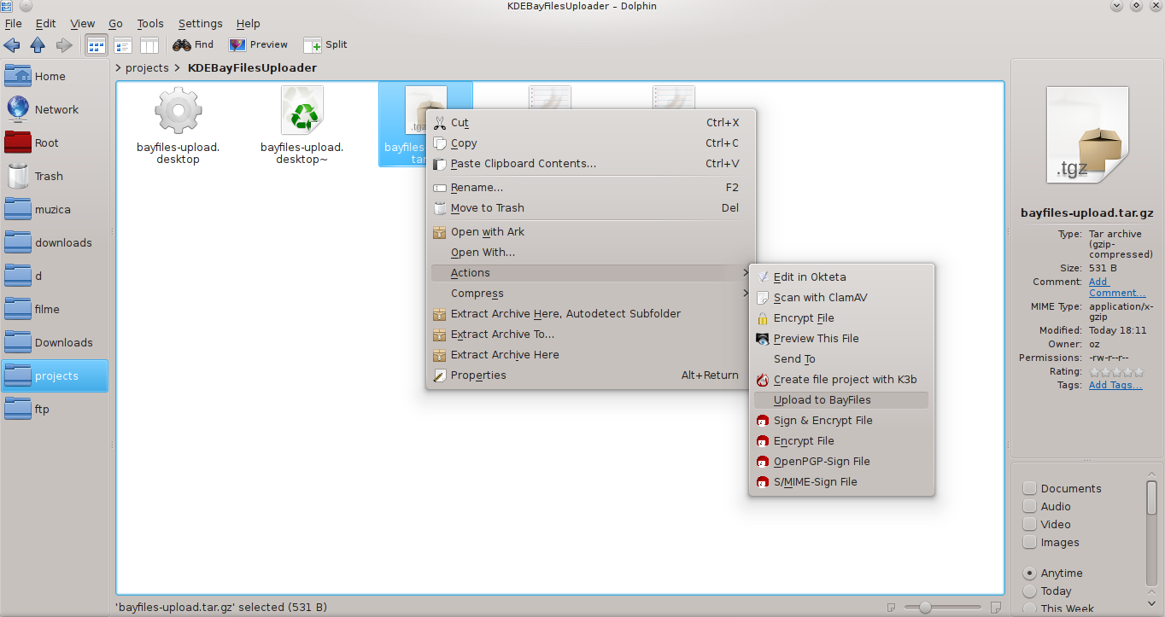
Task: Choose Sign & Encrypt File
Action: coord(841,421)
